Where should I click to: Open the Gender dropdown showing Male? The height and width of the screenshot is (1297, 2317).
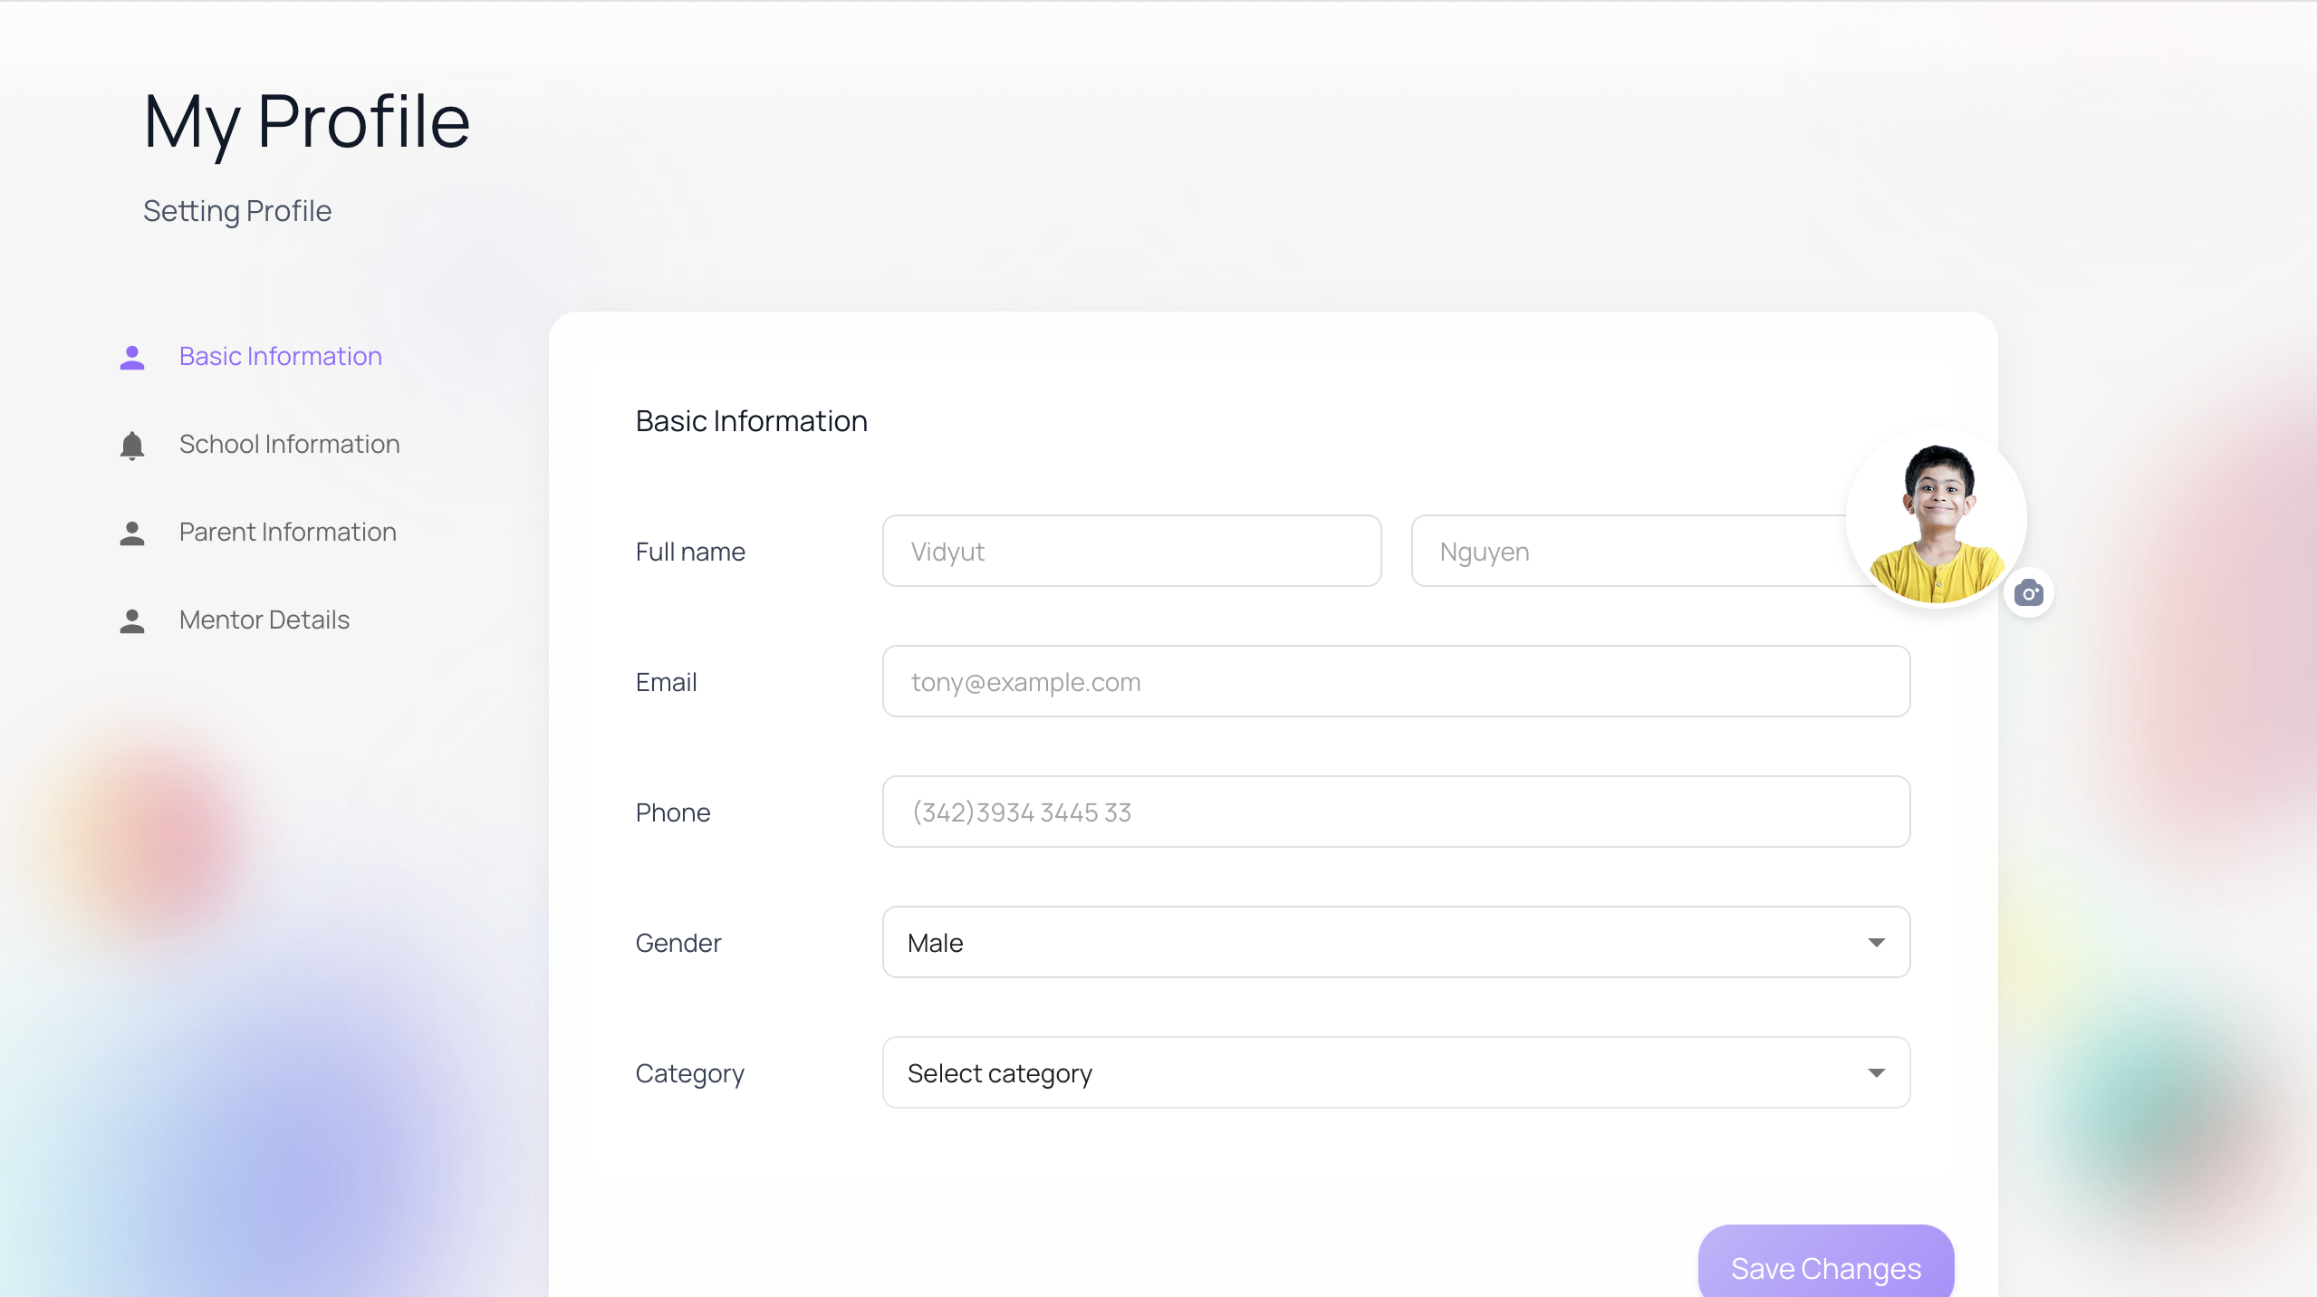click(1396, 942)
